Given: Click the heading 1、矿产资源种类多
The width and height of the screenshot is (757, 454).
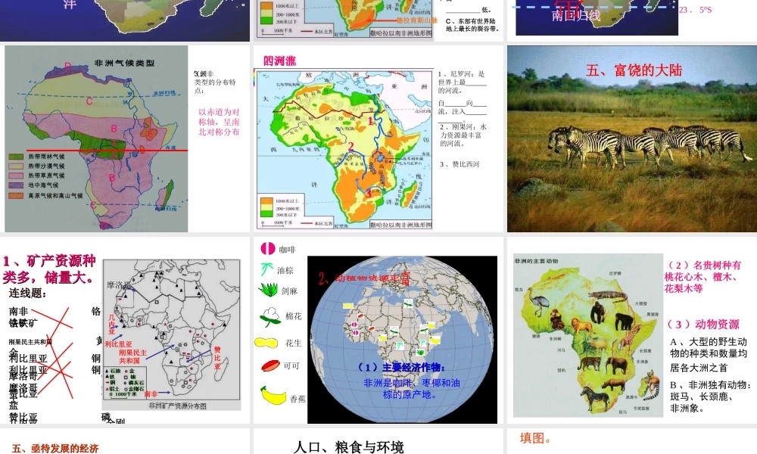Looking at the screenshot, I should click(x=49, y=269).
